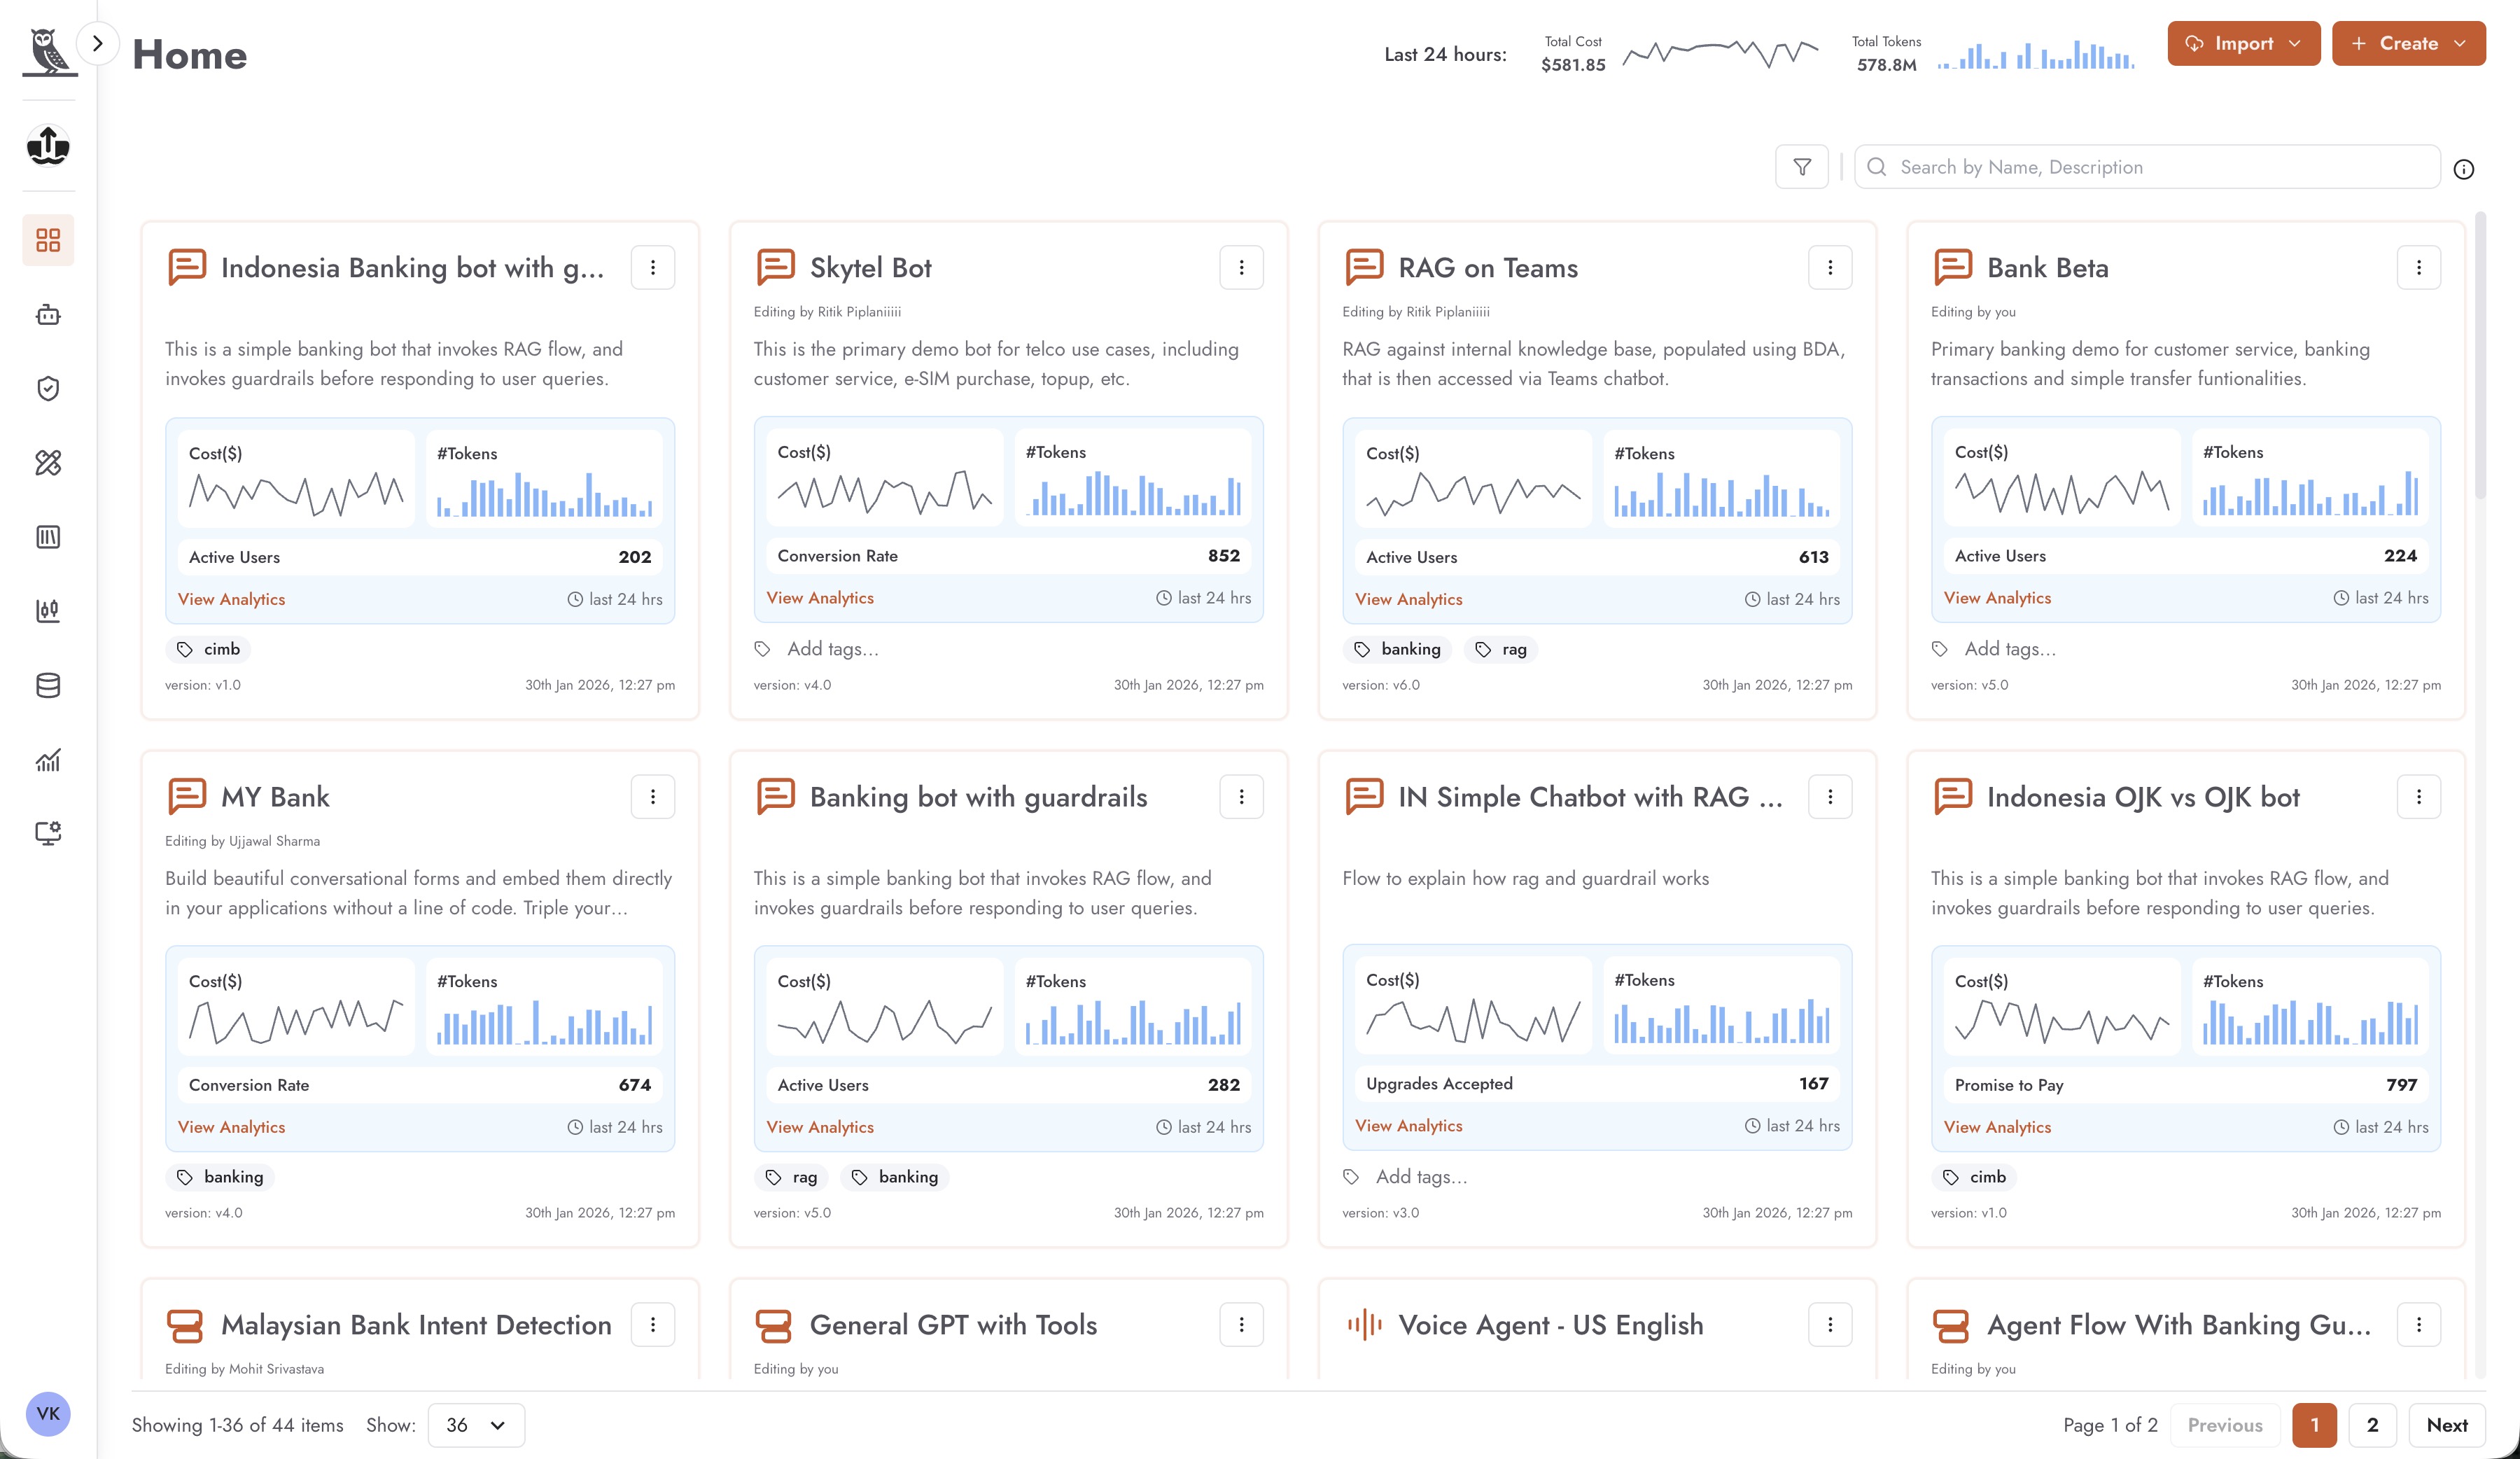Image resolution: width=2520 pixels, height=1459 pixels.
Task: Open the dashboard grid sidebar icon
Action: point(48,240)
